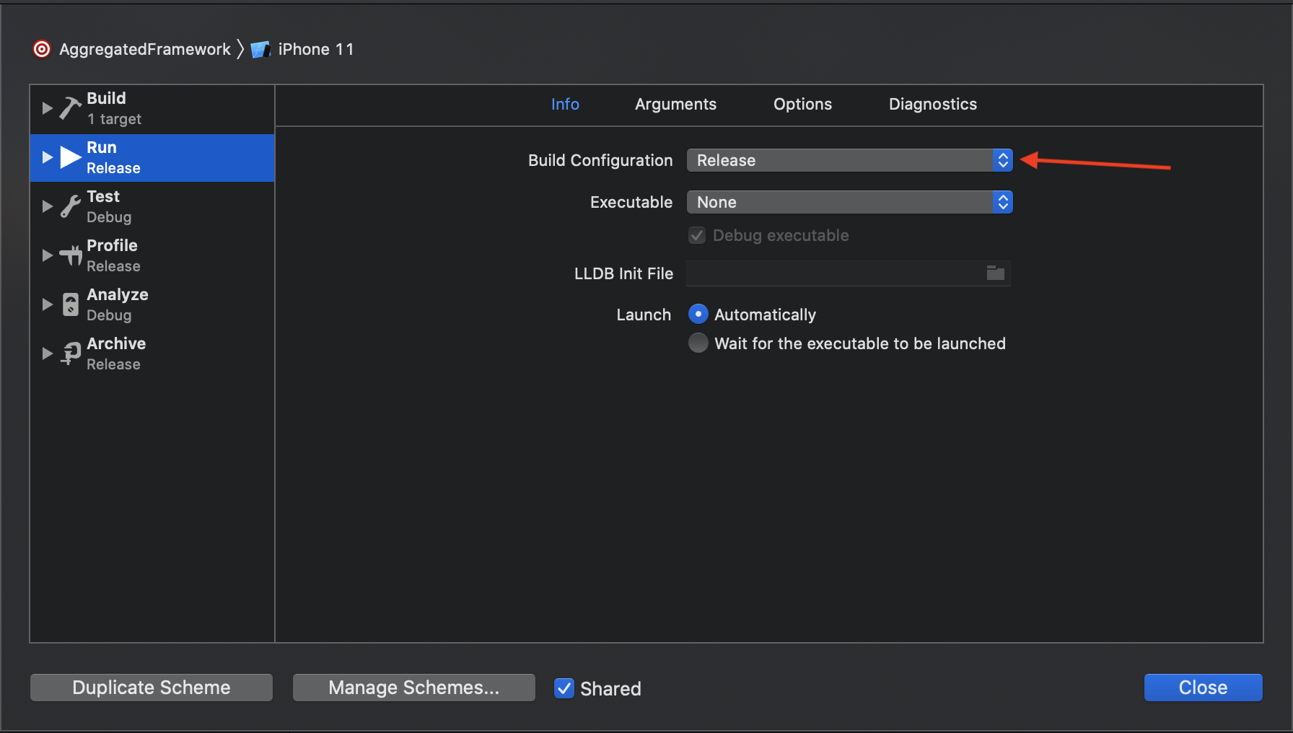The height and width of the screenshot is (733, 1293).
Task: Toggle the Debug executable checkbox
Action: tap(697, 235)
